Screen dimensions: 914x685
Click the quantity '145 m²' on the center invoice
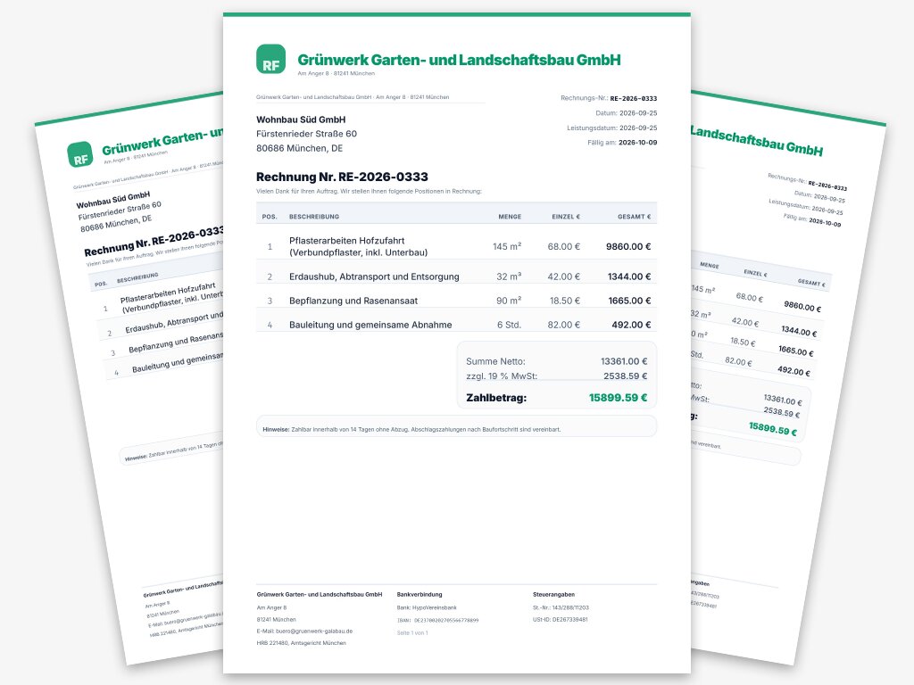click(x=507, y=246)
